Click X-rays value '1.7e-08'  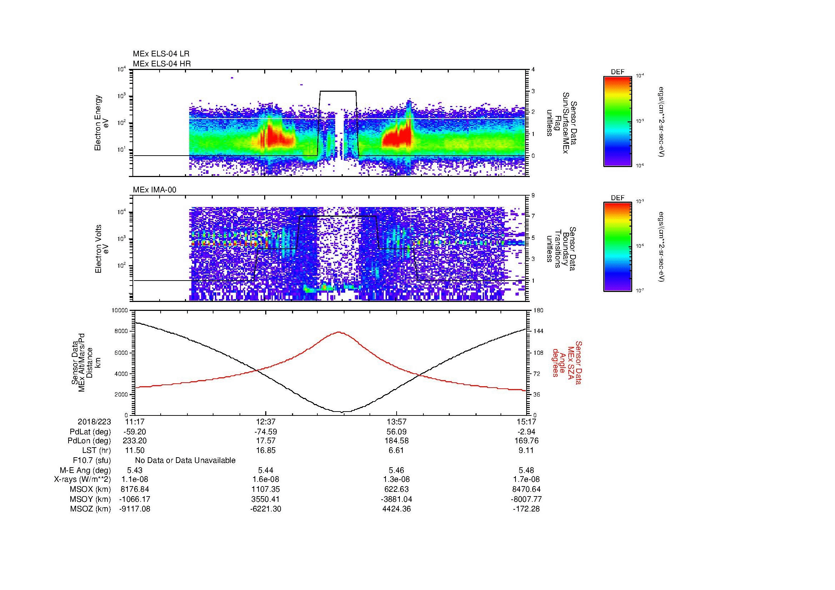point(527,479)
